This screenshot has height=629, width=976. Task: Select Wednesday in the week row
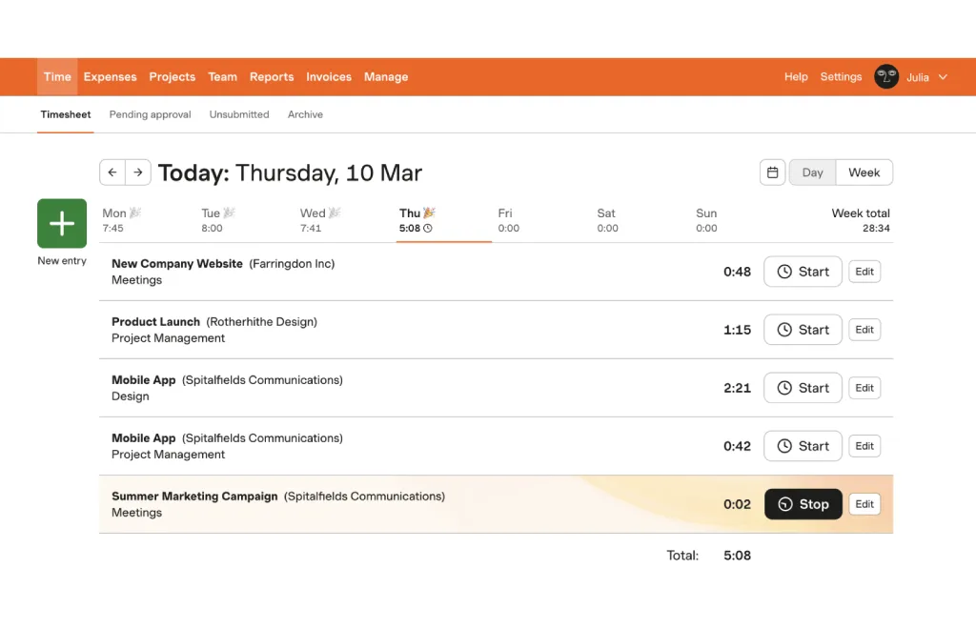pyautogui.click(x=319, y=220)
